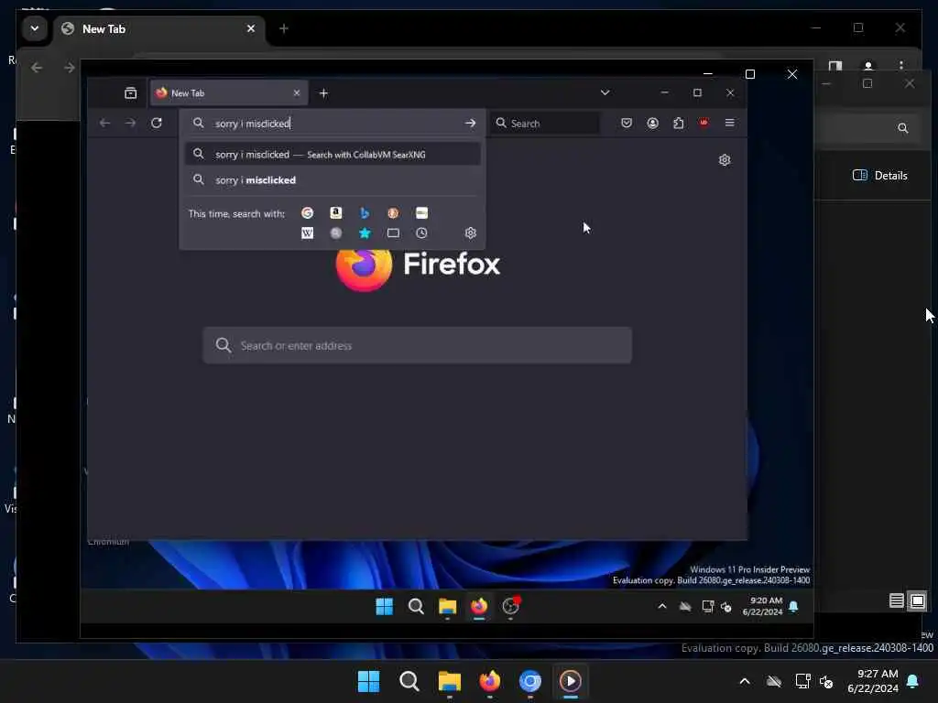938x703 pixels.
Task: Search this time with Amazon
Action: coord(336,213)
